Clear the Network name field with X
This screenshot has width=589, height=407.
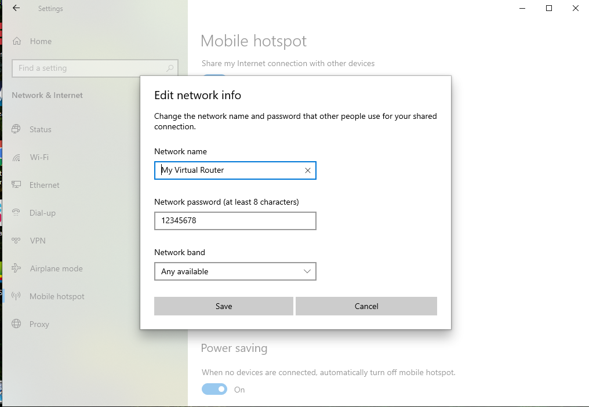[308, 170]
